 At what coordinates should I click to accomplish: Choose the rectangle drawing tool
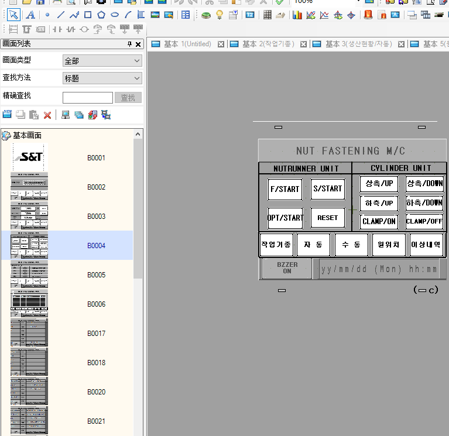[x=88, y=15]
